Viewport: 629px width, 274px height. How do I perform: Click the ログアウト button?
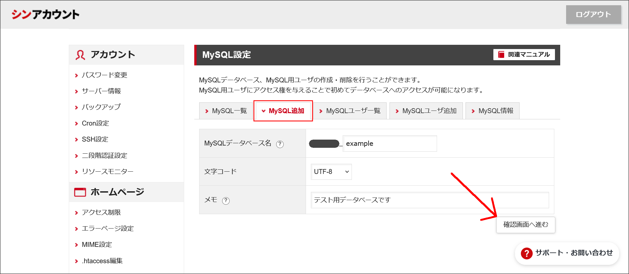(x=593, y=14)
